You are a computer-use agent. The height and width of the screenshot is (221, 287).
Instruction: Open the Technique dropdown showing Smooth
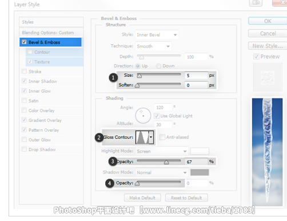153,46
